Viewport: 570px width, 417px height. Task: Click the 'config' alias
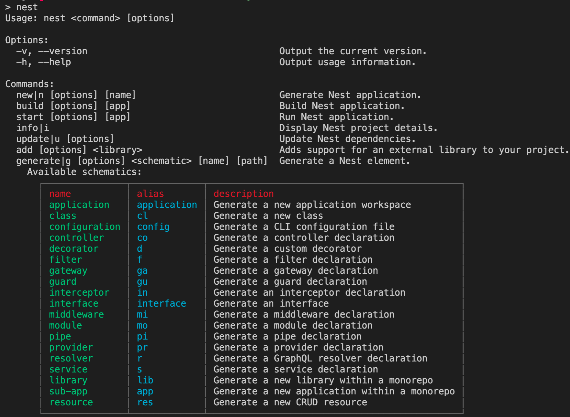click(153, 227)
